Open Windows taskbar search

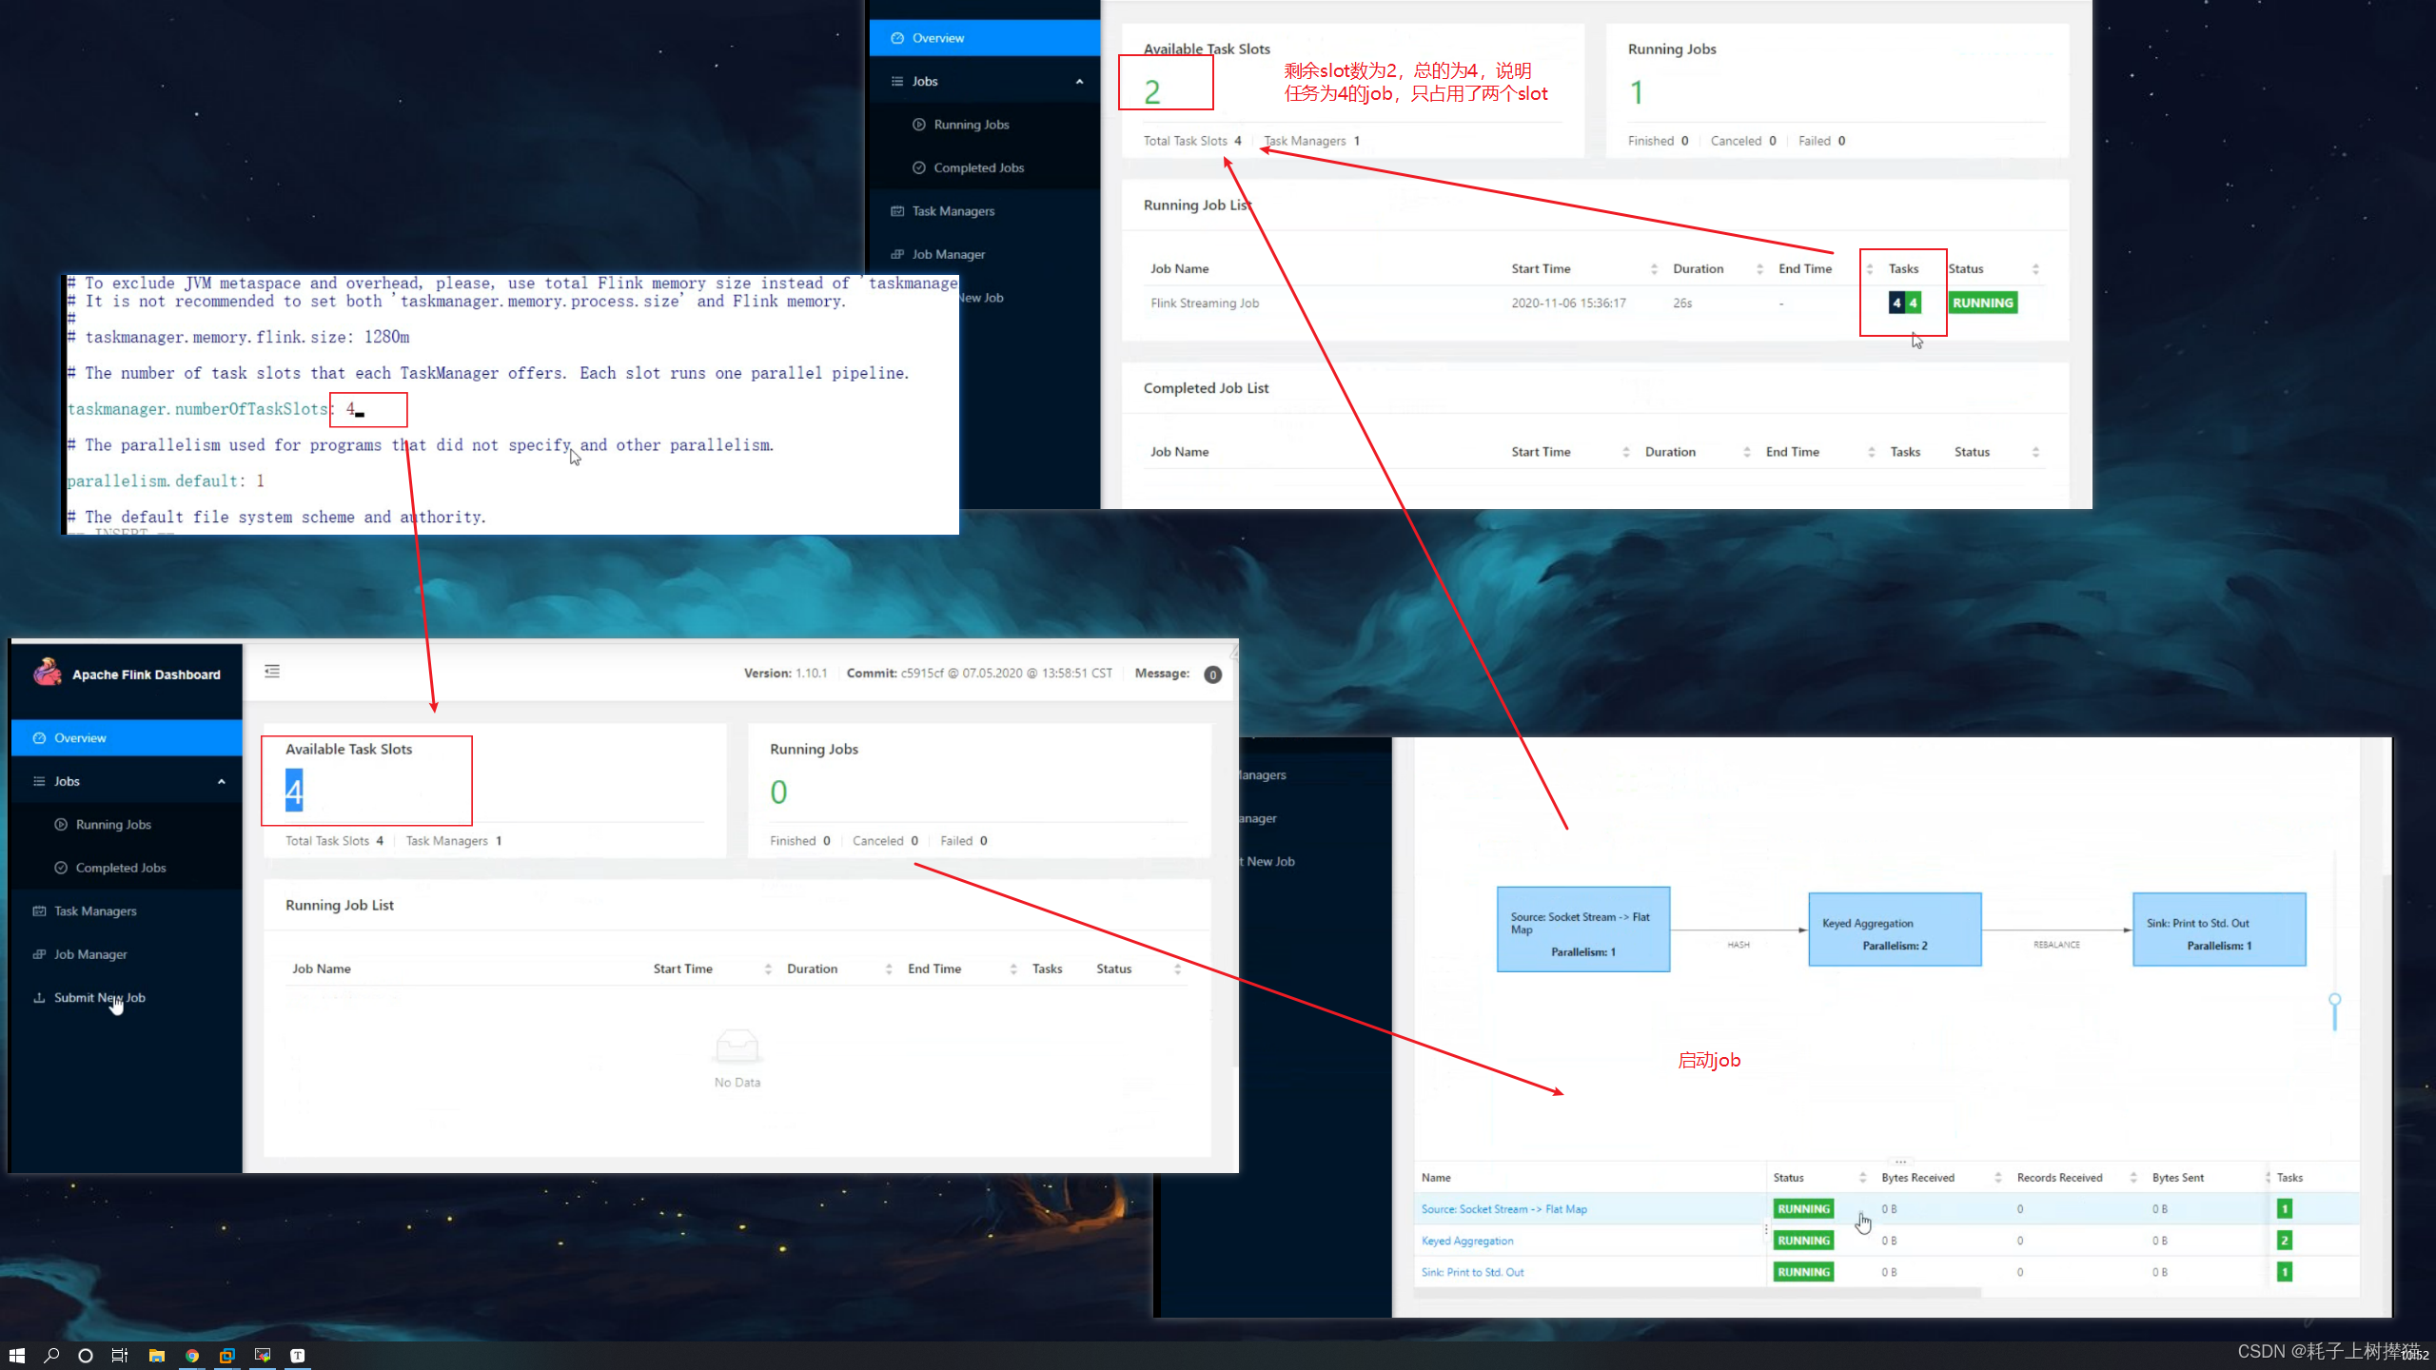click(51, 1356)
